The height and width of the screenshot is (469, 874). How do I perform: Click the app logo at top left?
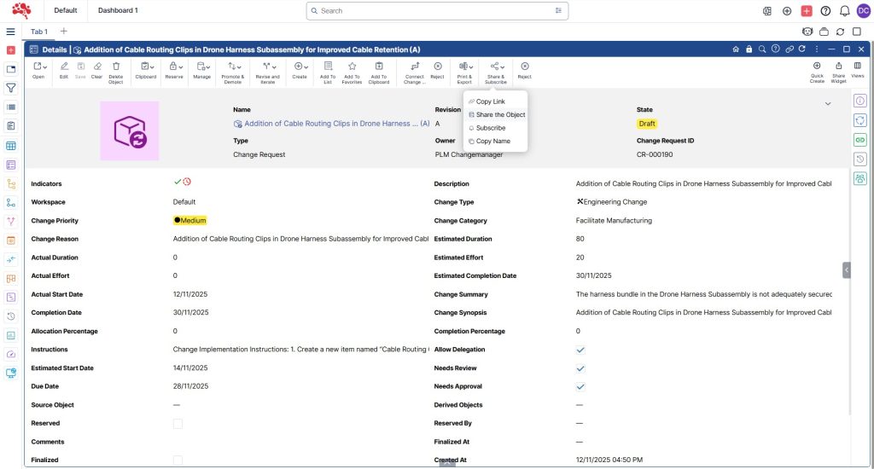click(x=21, y=10)
